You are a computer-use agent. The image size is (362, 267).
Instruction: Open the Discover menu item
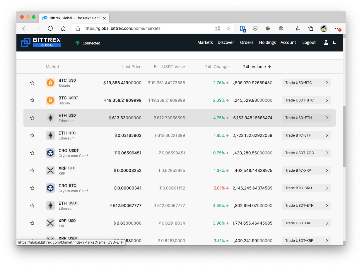click(226, 42)
